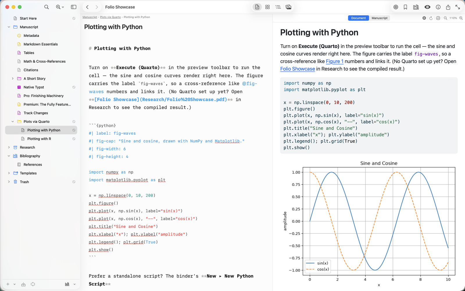The image size is (465, 291).
Task: Go forward with the right arrow
Action: coord(97,7)
